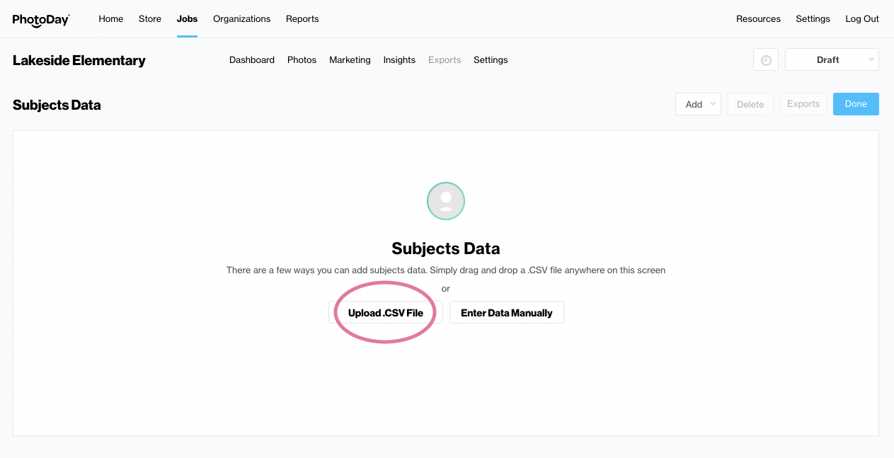
Task: Open the job history clock icon
Action: [766, 60]
